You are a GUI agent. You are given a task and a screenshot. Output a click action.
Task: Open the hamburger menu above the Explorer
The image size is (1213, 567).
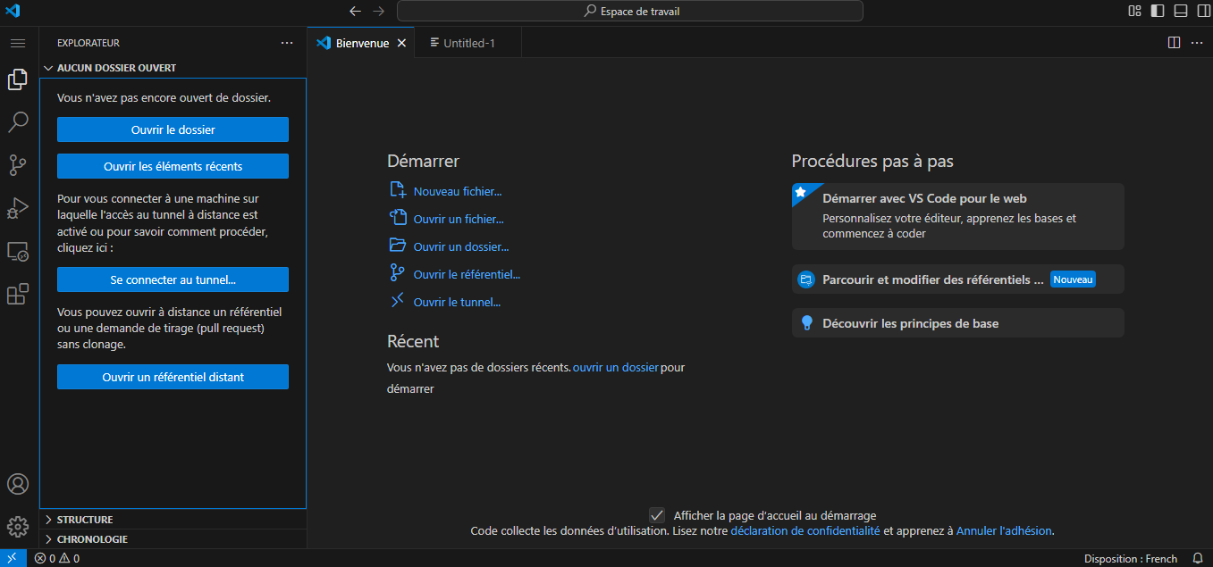18,43
